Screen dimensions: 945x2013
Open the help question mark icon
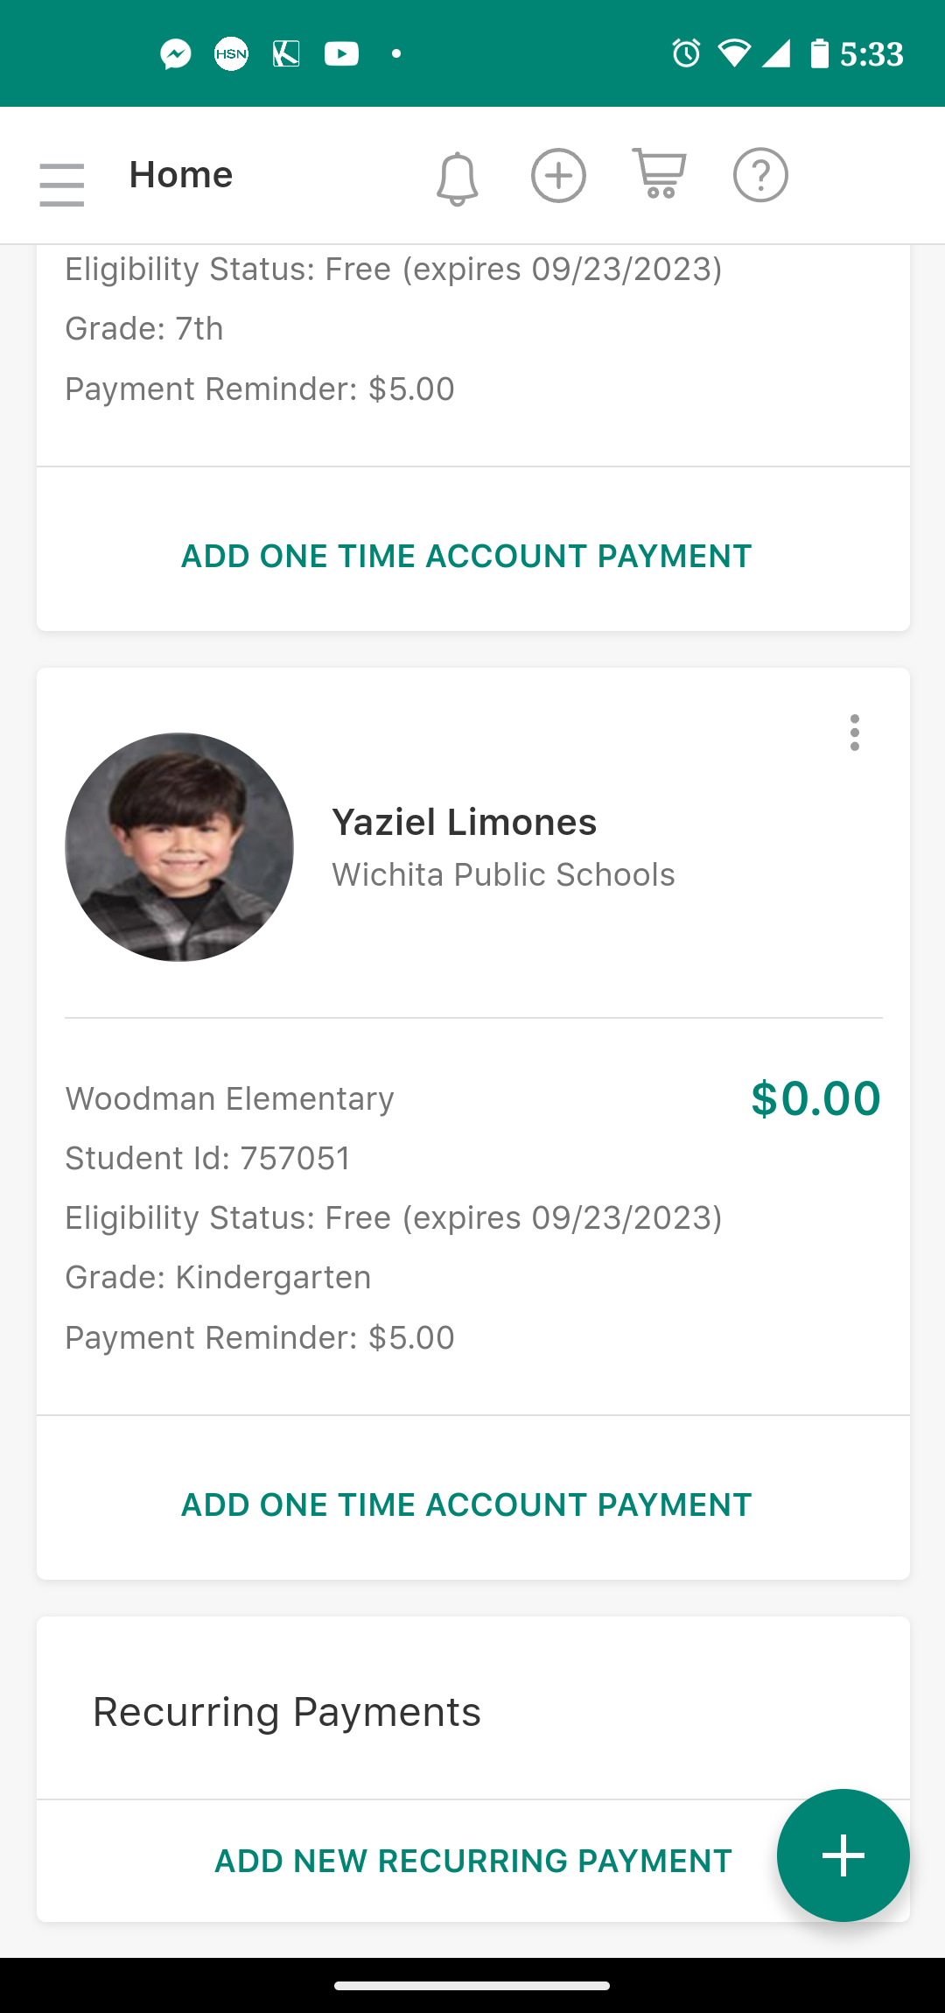pyautogui.click(x=760, y=175)
